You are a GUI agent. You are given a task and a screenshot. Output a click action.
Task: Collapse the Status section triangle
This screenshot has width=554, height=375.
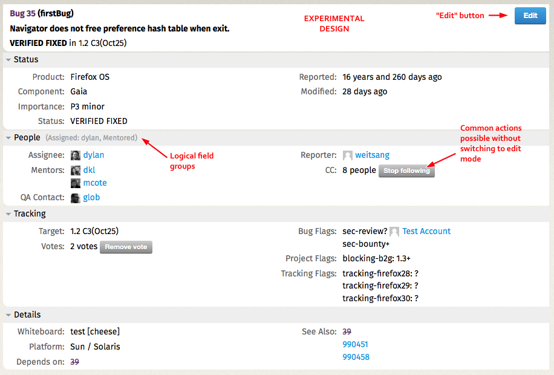point(8,60)
